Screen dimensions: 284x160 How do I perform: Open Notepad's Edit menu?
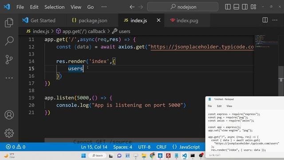pos(219,106)
